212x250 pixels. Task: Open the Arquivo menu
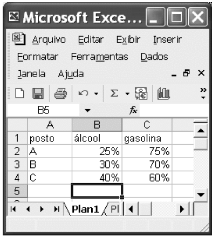[49, 39]
